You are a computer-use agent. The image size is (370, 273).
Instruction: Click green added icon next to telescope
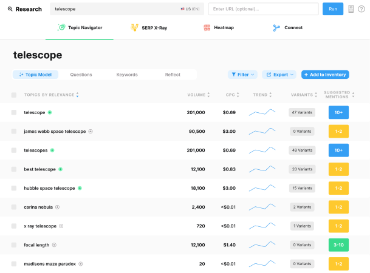coord(50,112)
